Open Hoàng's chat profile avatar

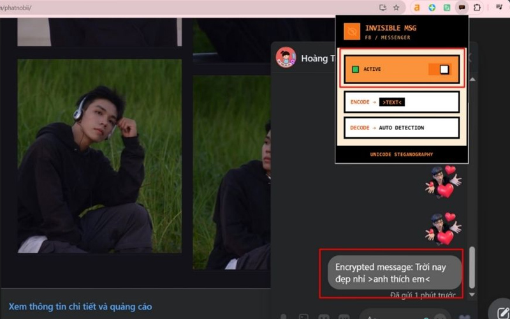click(x=286, y=57)
